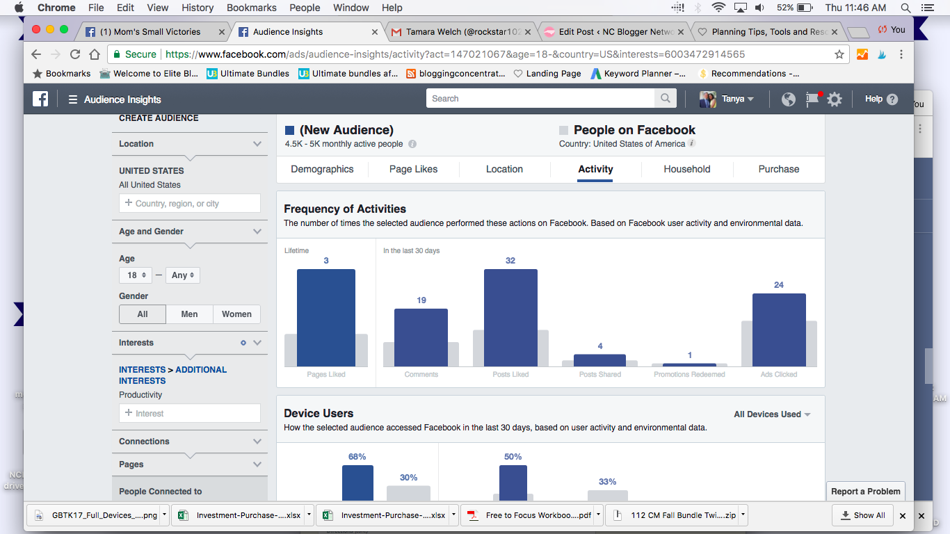Go back with browser back arrow
Image resolution: width=950 pixels, height=534 pixels.
[x=37, y=54]
